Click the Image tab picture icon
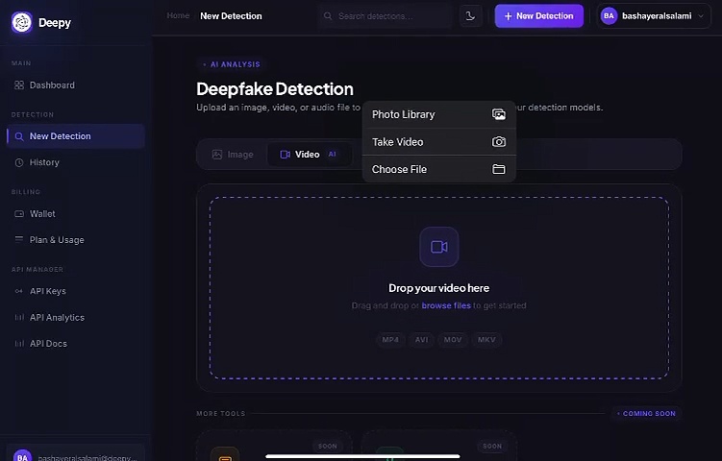 click(217, 155)
